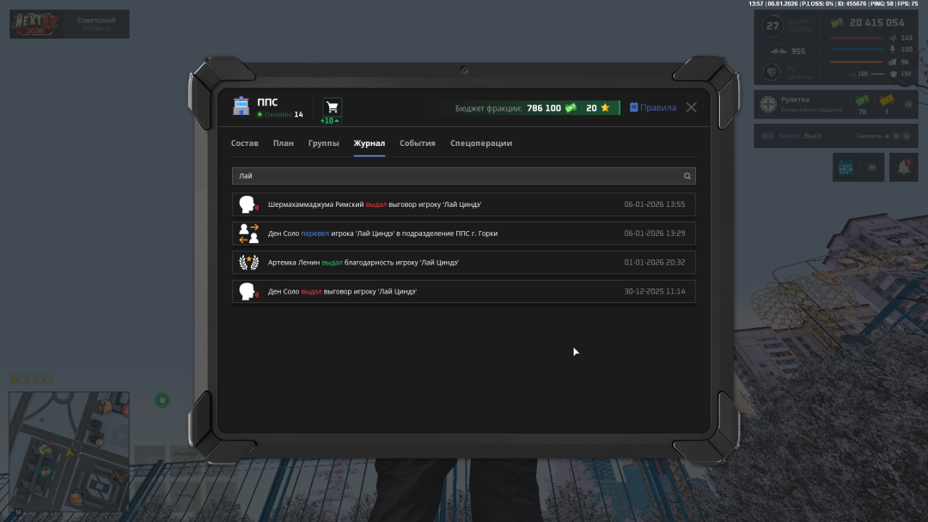Open the faction shop cart icon
Image resolution: width=928 pixels, height=522 pixels.
pyautogui.click(x=331, y=105)
